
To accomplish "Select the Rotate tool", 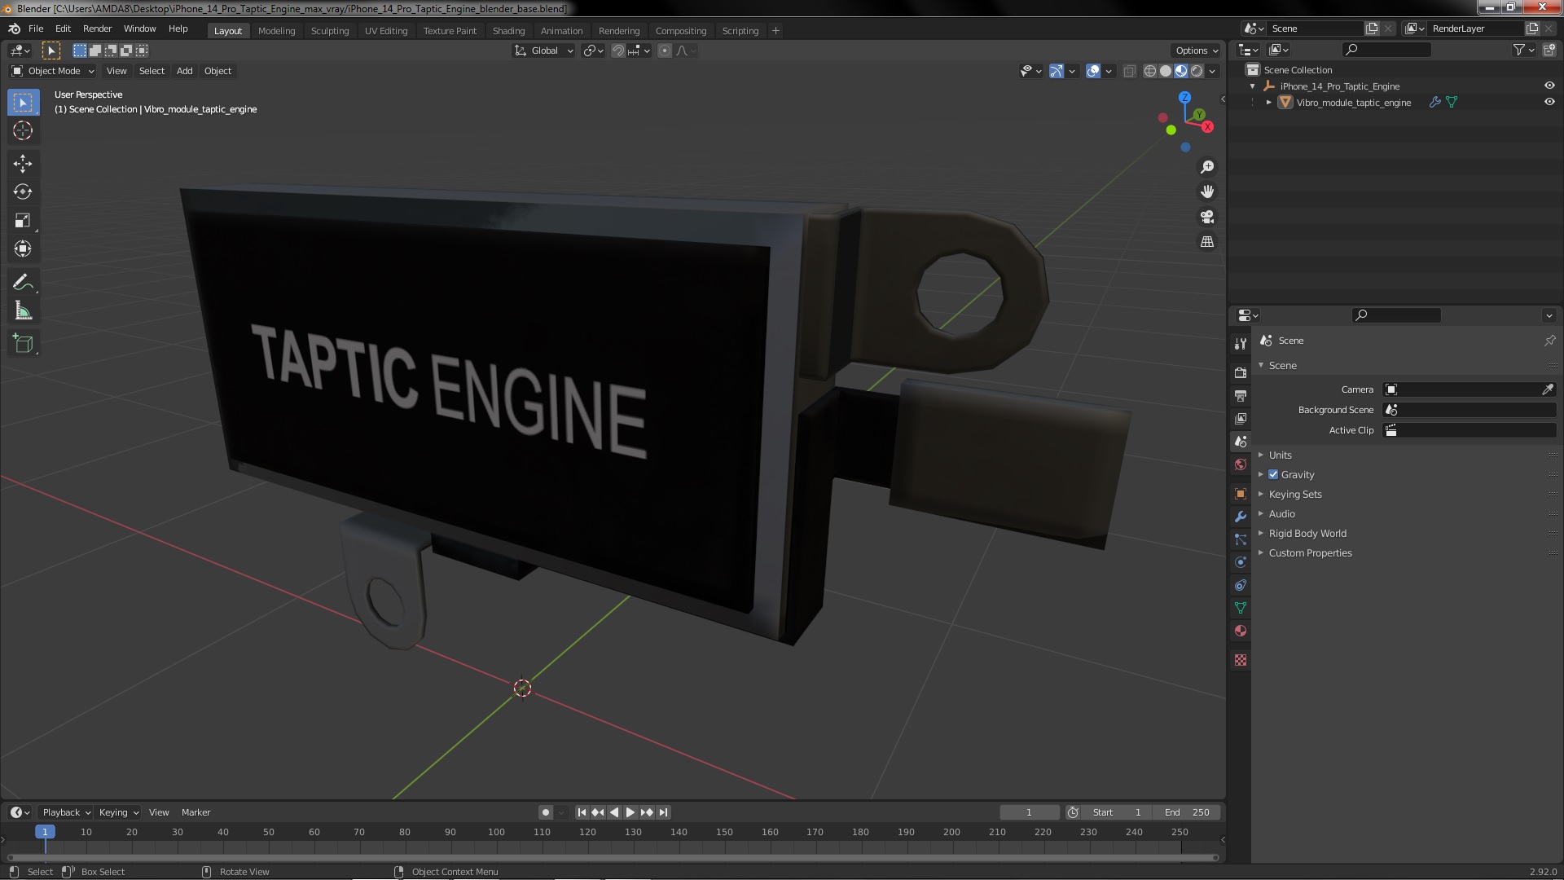I will (23, 192).
